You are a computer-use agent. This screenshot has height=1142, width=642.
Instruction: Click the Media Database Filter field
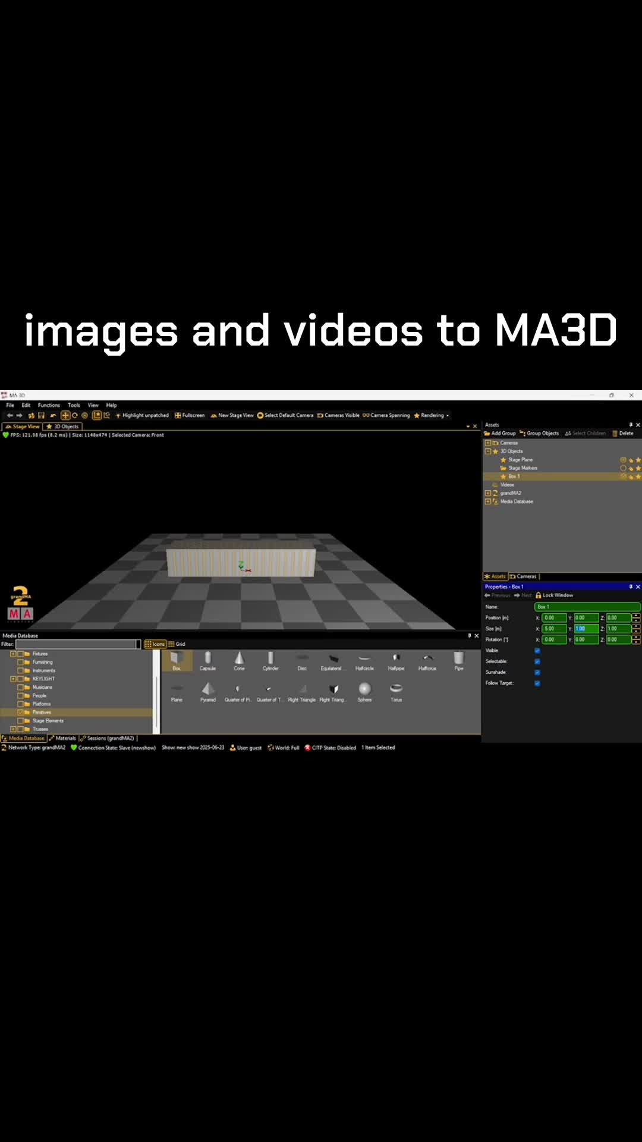(x=78, y=644)
